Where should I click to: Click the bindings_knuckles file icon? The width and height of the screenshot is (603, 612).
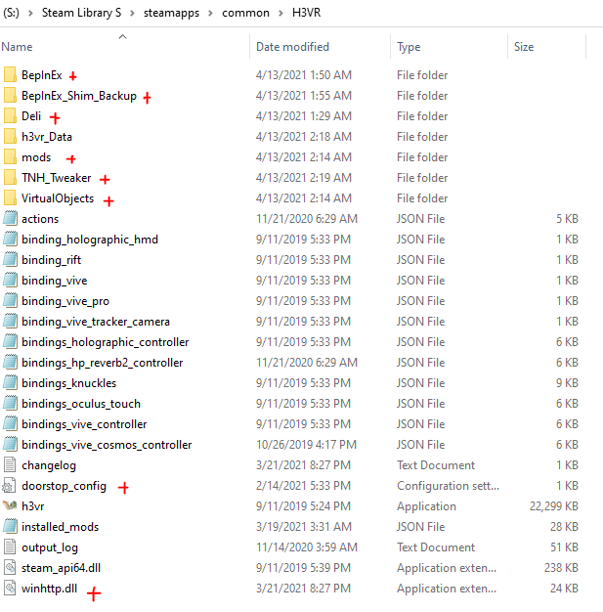click(x=10, y=383)
